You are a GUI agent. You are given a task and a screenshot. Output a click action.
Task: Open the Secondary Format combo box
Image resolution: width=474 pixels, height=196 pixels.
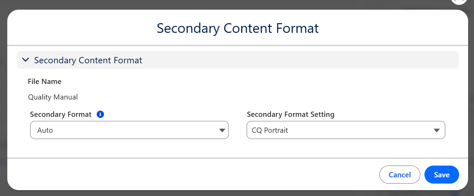coord(129,130)
